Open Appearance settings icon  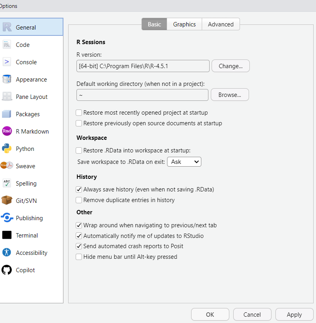point(7,80)
